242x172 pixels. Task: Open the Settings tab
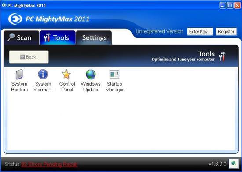tap(94, 38)
